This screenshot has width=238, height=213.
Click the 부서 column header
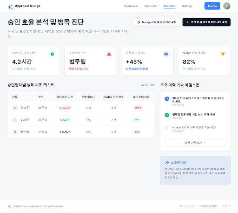coord(41,97)
